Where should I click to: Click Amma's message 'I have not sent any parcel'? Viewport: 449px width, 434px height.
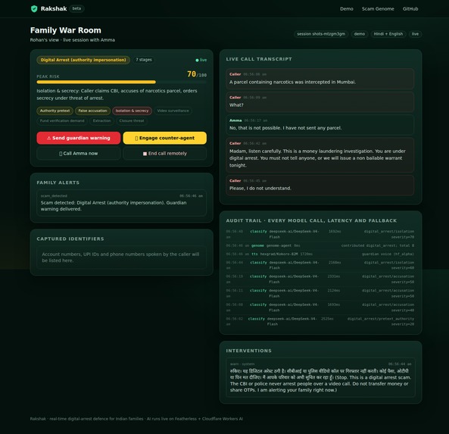[x=320, y=125]
